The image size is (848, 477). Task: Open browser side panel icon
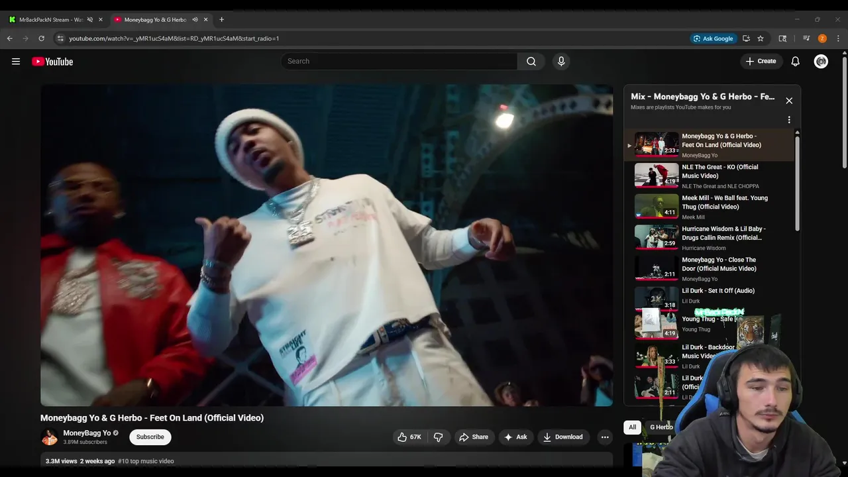782,38
